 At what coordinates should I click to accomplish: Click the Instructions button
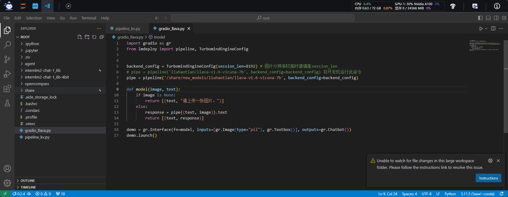pyautogui.click(x=489, y=178)
